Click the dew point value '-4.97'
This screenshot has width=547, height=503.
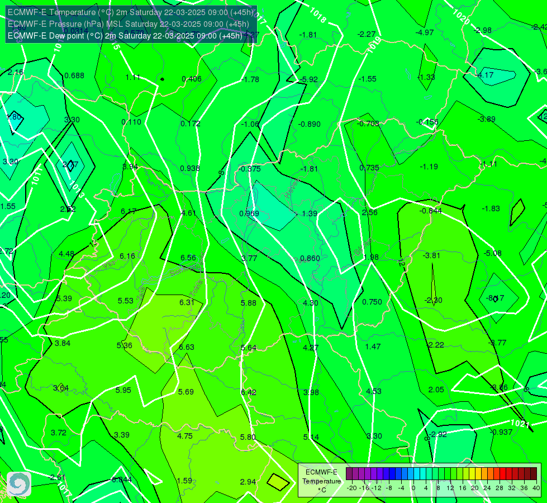tap(425, 32)
